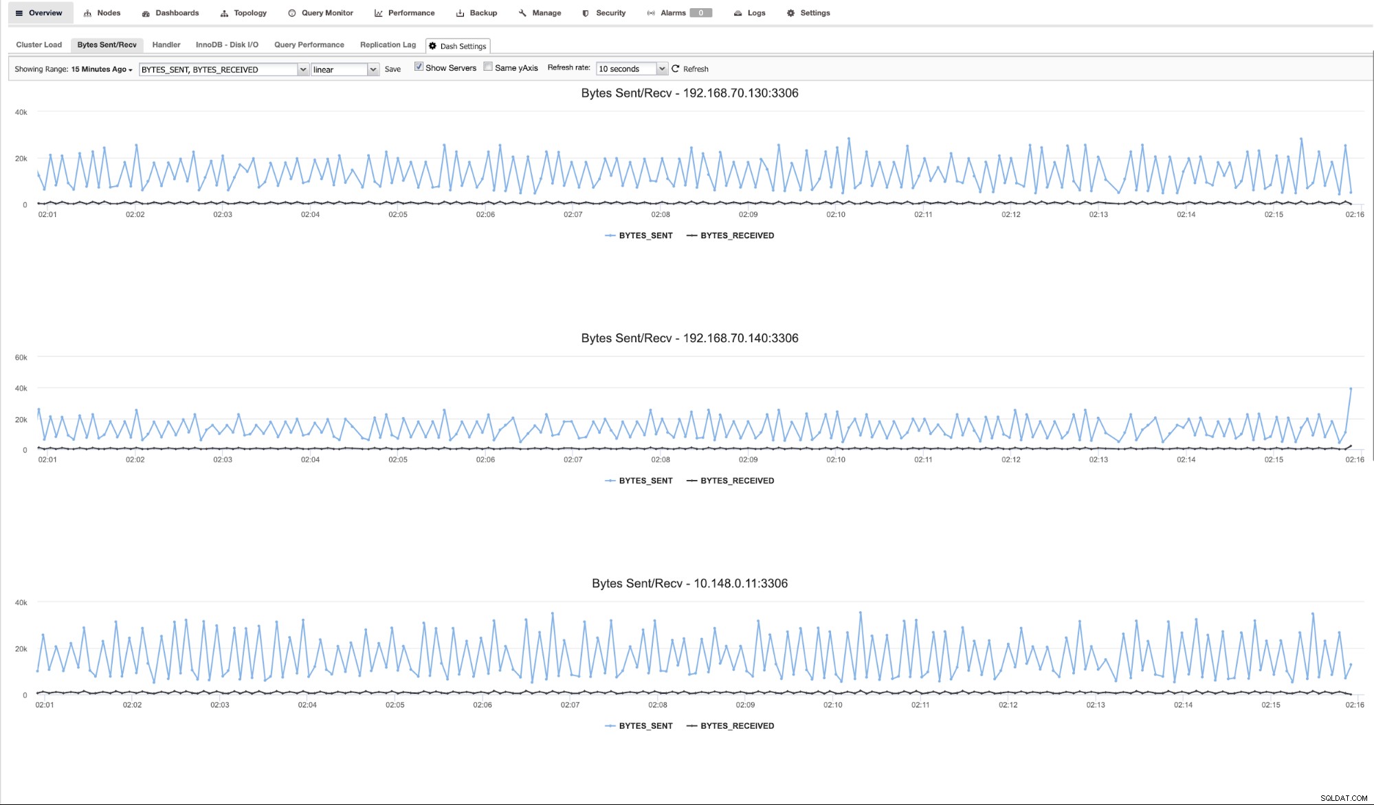Open the linear scale dropdown
This screenshot has height=805, width=1374.
point(345,69)
